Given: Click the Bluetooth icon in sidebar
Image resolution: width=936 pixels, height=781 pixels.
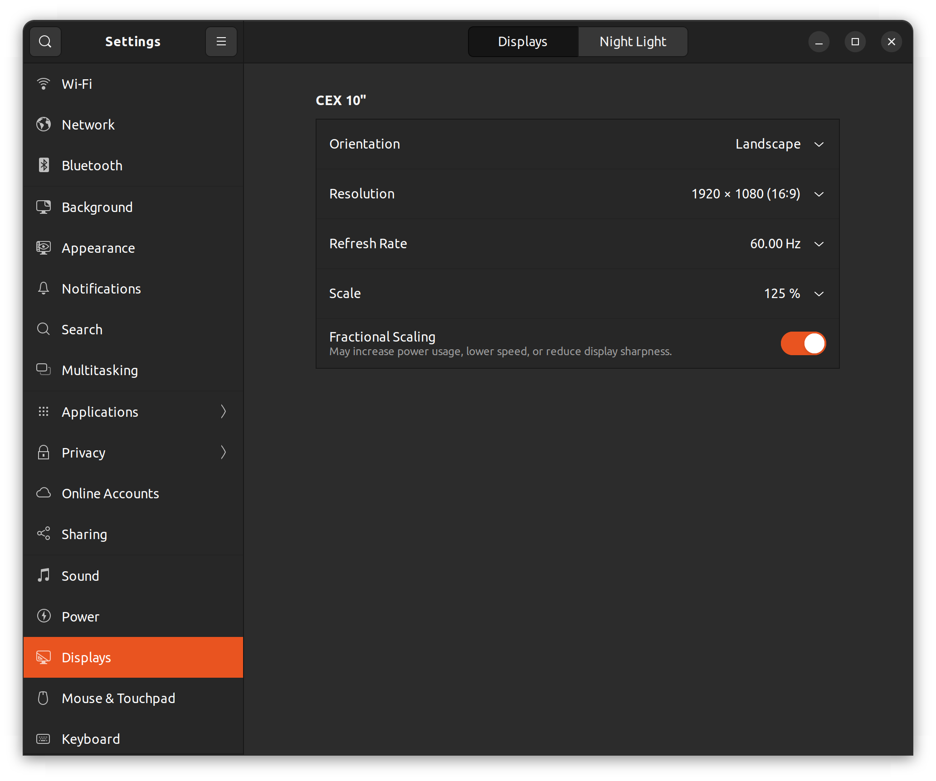Looking at the screenshot, I should [x=44, y=165].
